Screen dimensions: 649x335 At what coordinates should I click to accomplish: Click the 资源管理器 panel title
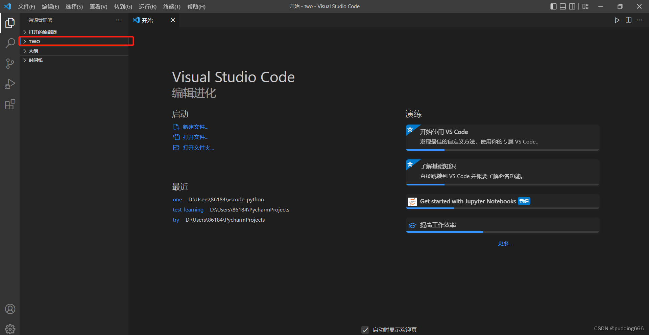[40, 20]
